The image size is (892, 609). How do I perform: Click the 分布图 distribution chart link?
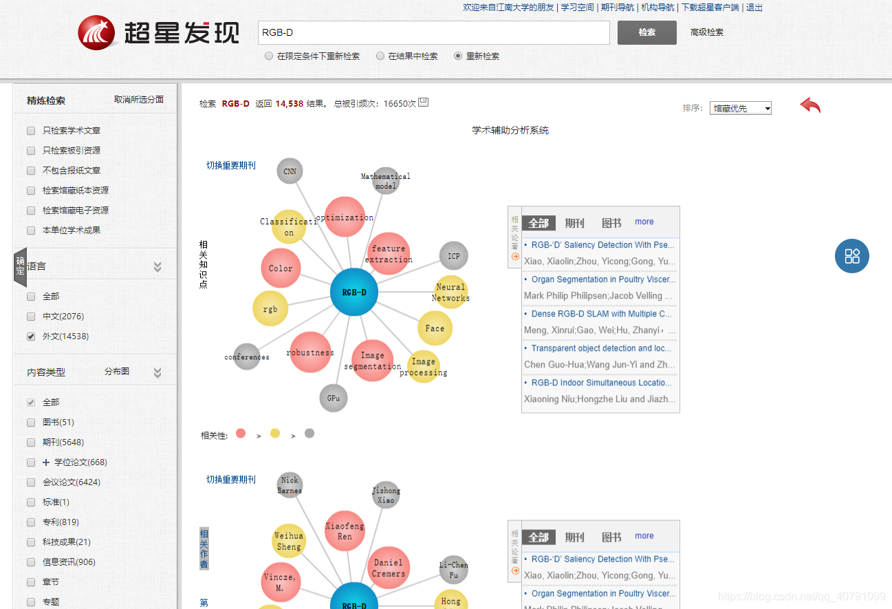coord(117,372)
